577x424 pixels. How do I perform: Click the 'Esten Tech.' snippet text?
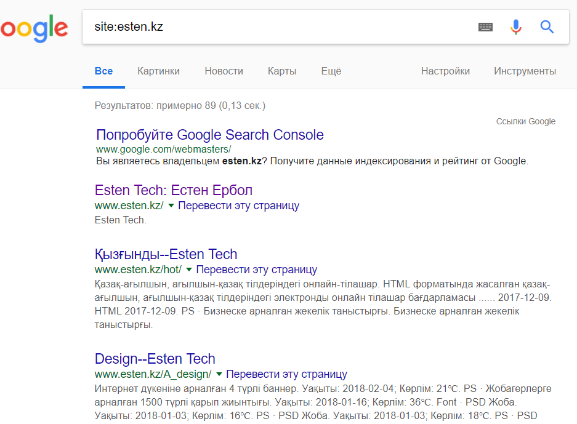(x=120, y=220)
